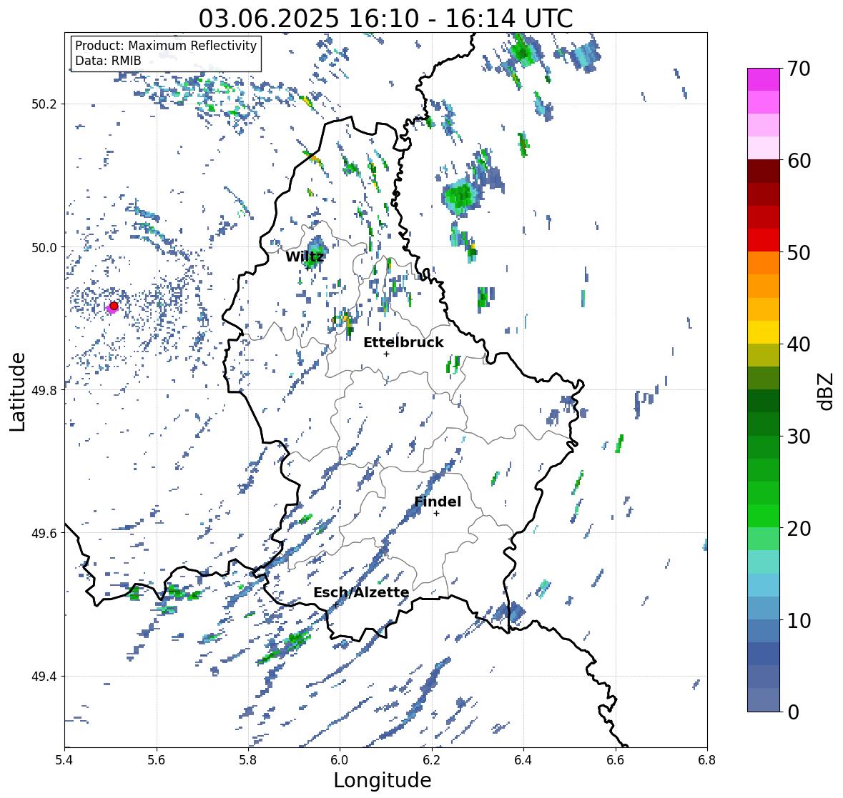
Task: Click longitude tick label 5.4
Action: pos(64,760)
